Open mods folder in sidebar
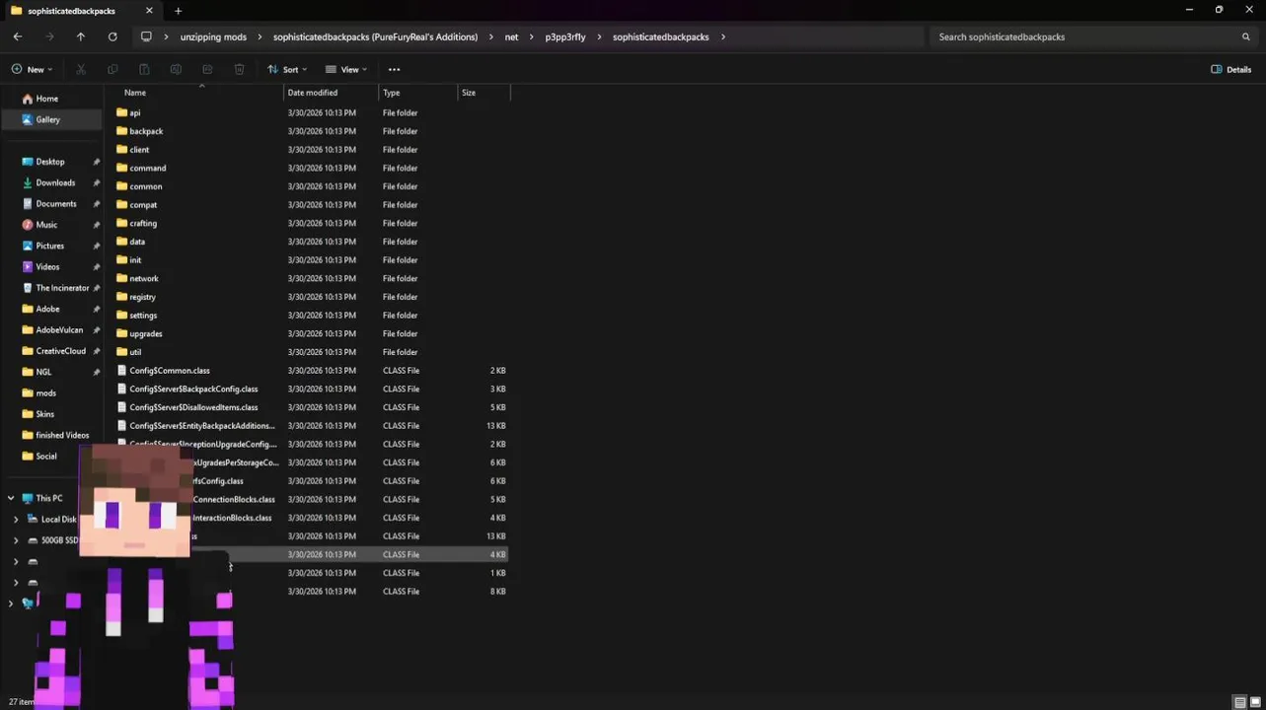The image size is (1266, 710). tap(45, 393)
